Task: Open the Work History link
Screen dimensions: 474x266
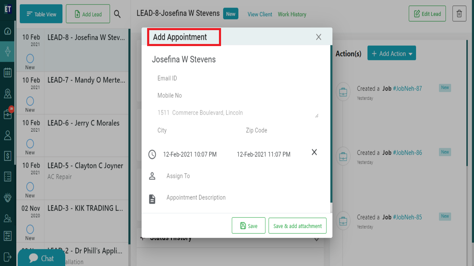Action: [x=292, y=14]
